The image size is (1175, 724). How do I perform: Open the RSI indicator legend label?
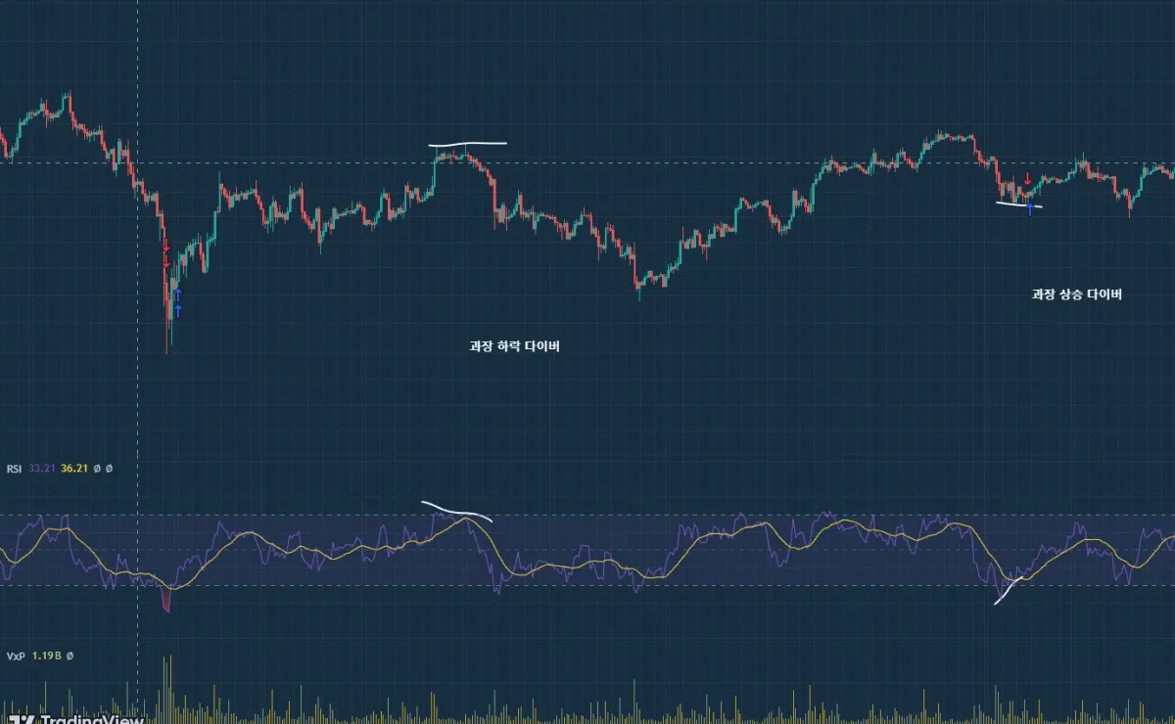(14, 469)
